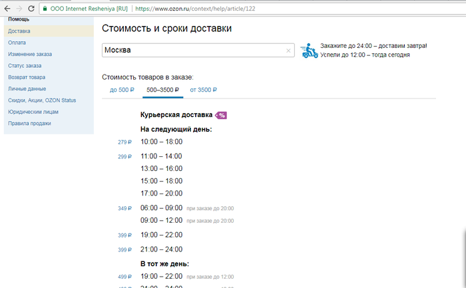Click the 17:00 – 20:00 time slot

(x=161, y=194)
